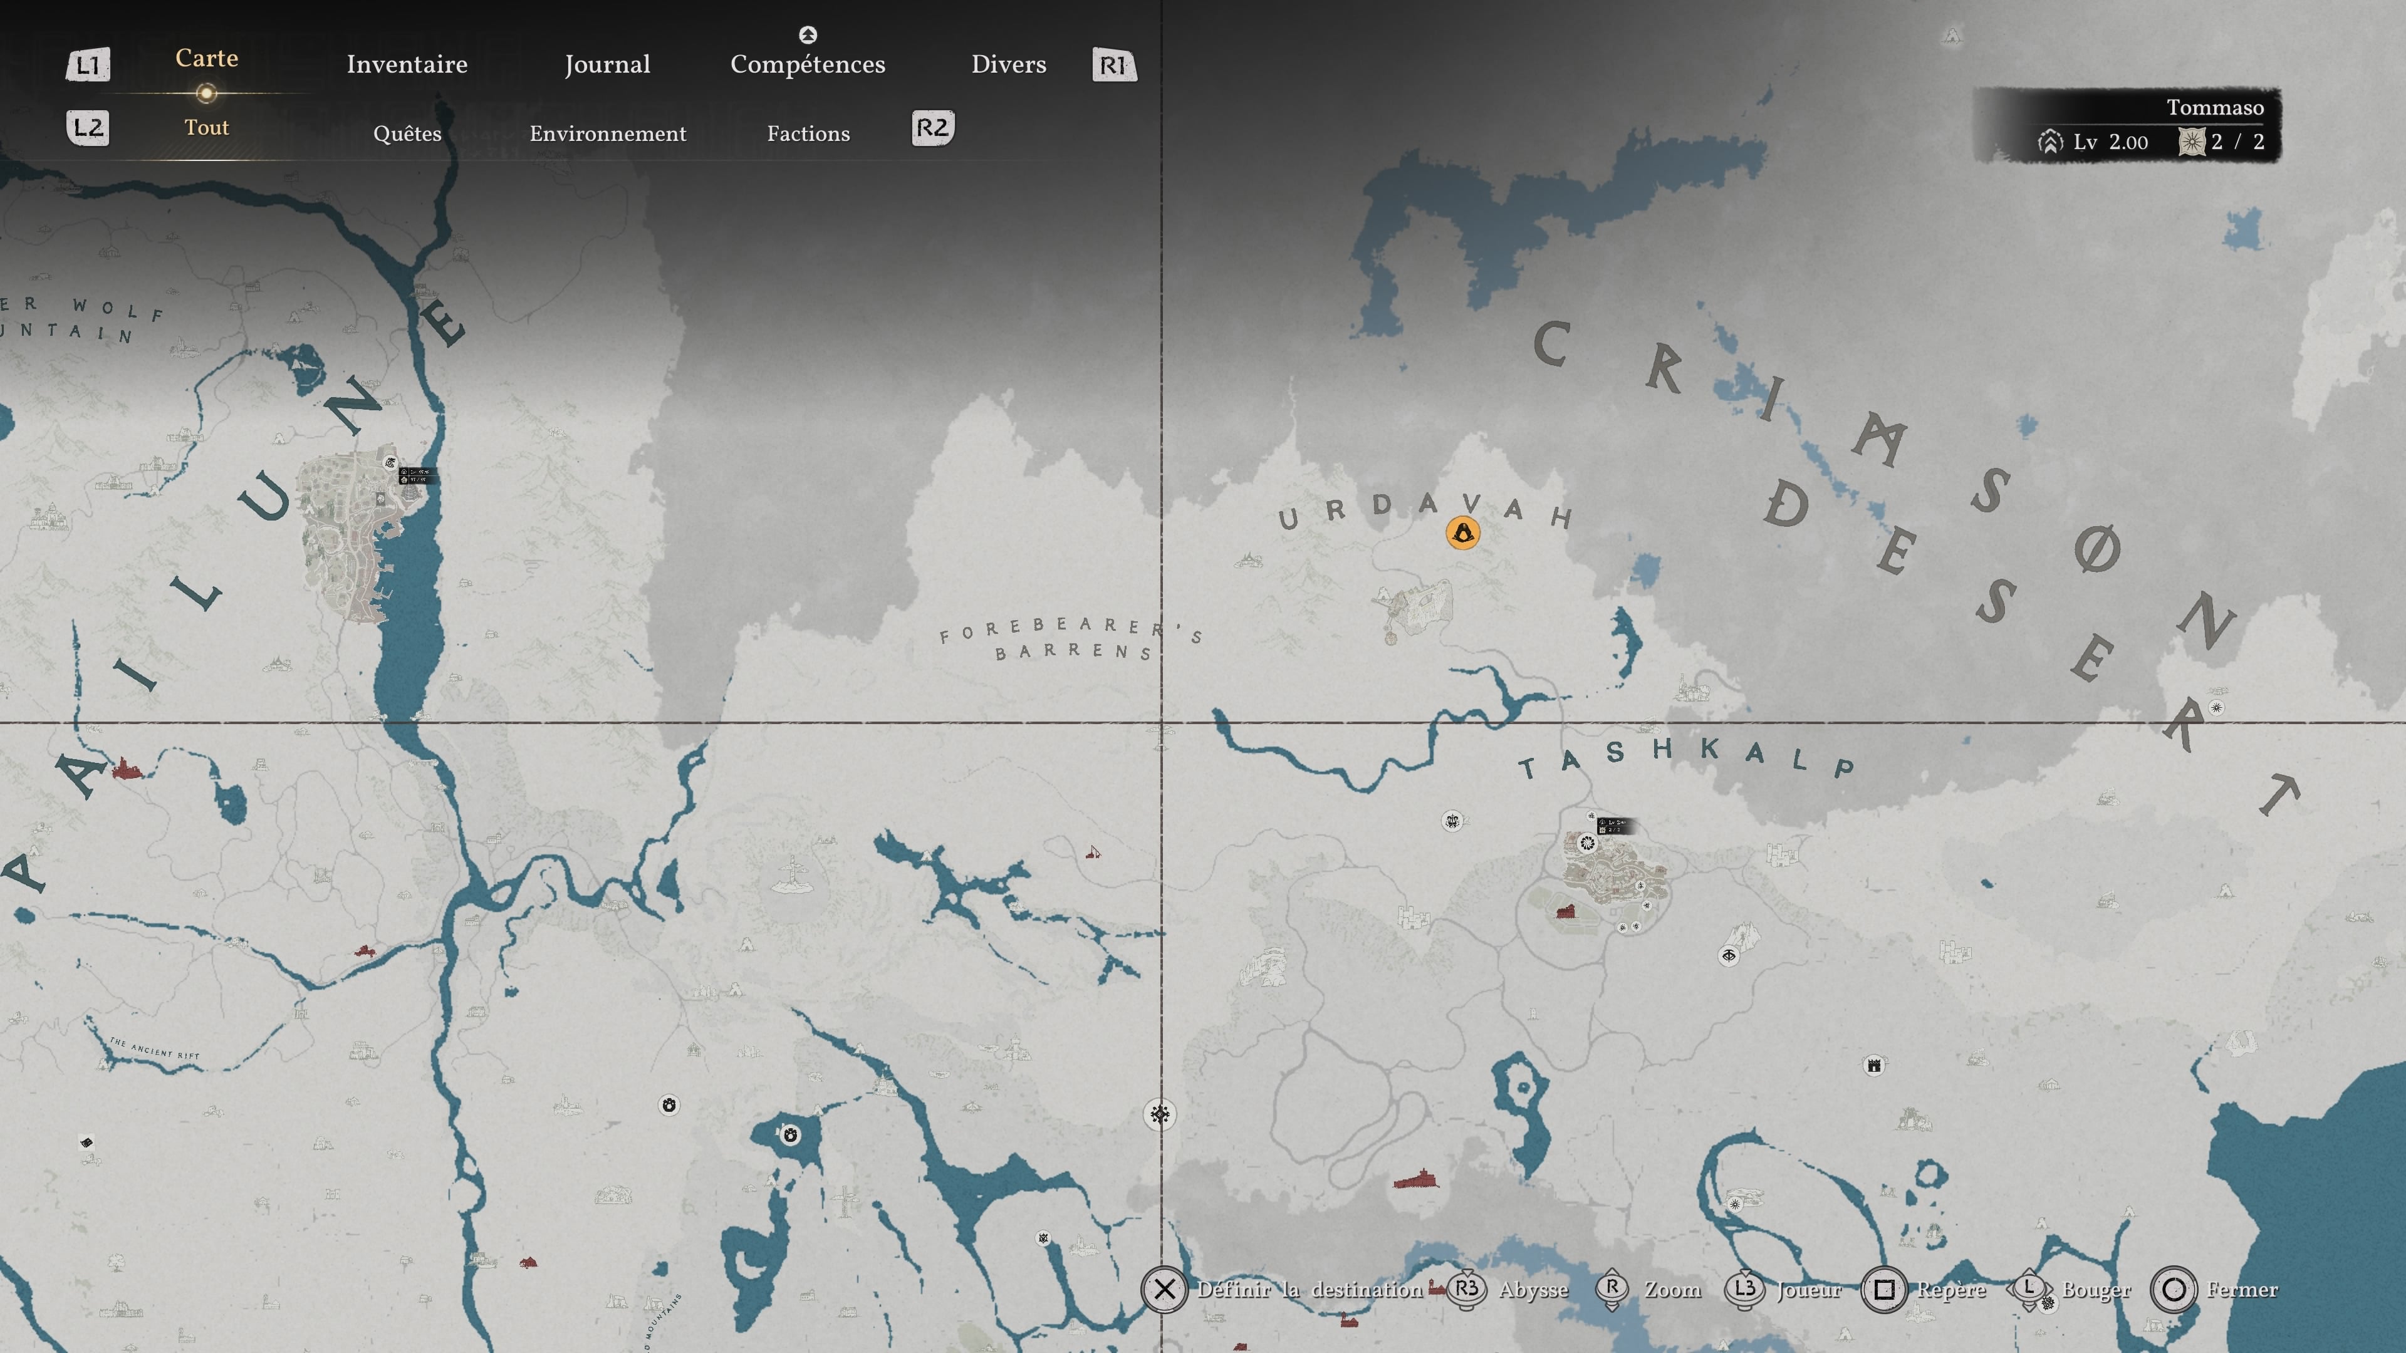This screenshot has width=2406, height=1353.
Task: Select the bear paw marker west of the lake
Action: pyautogui.click(x=669, y=1106)
